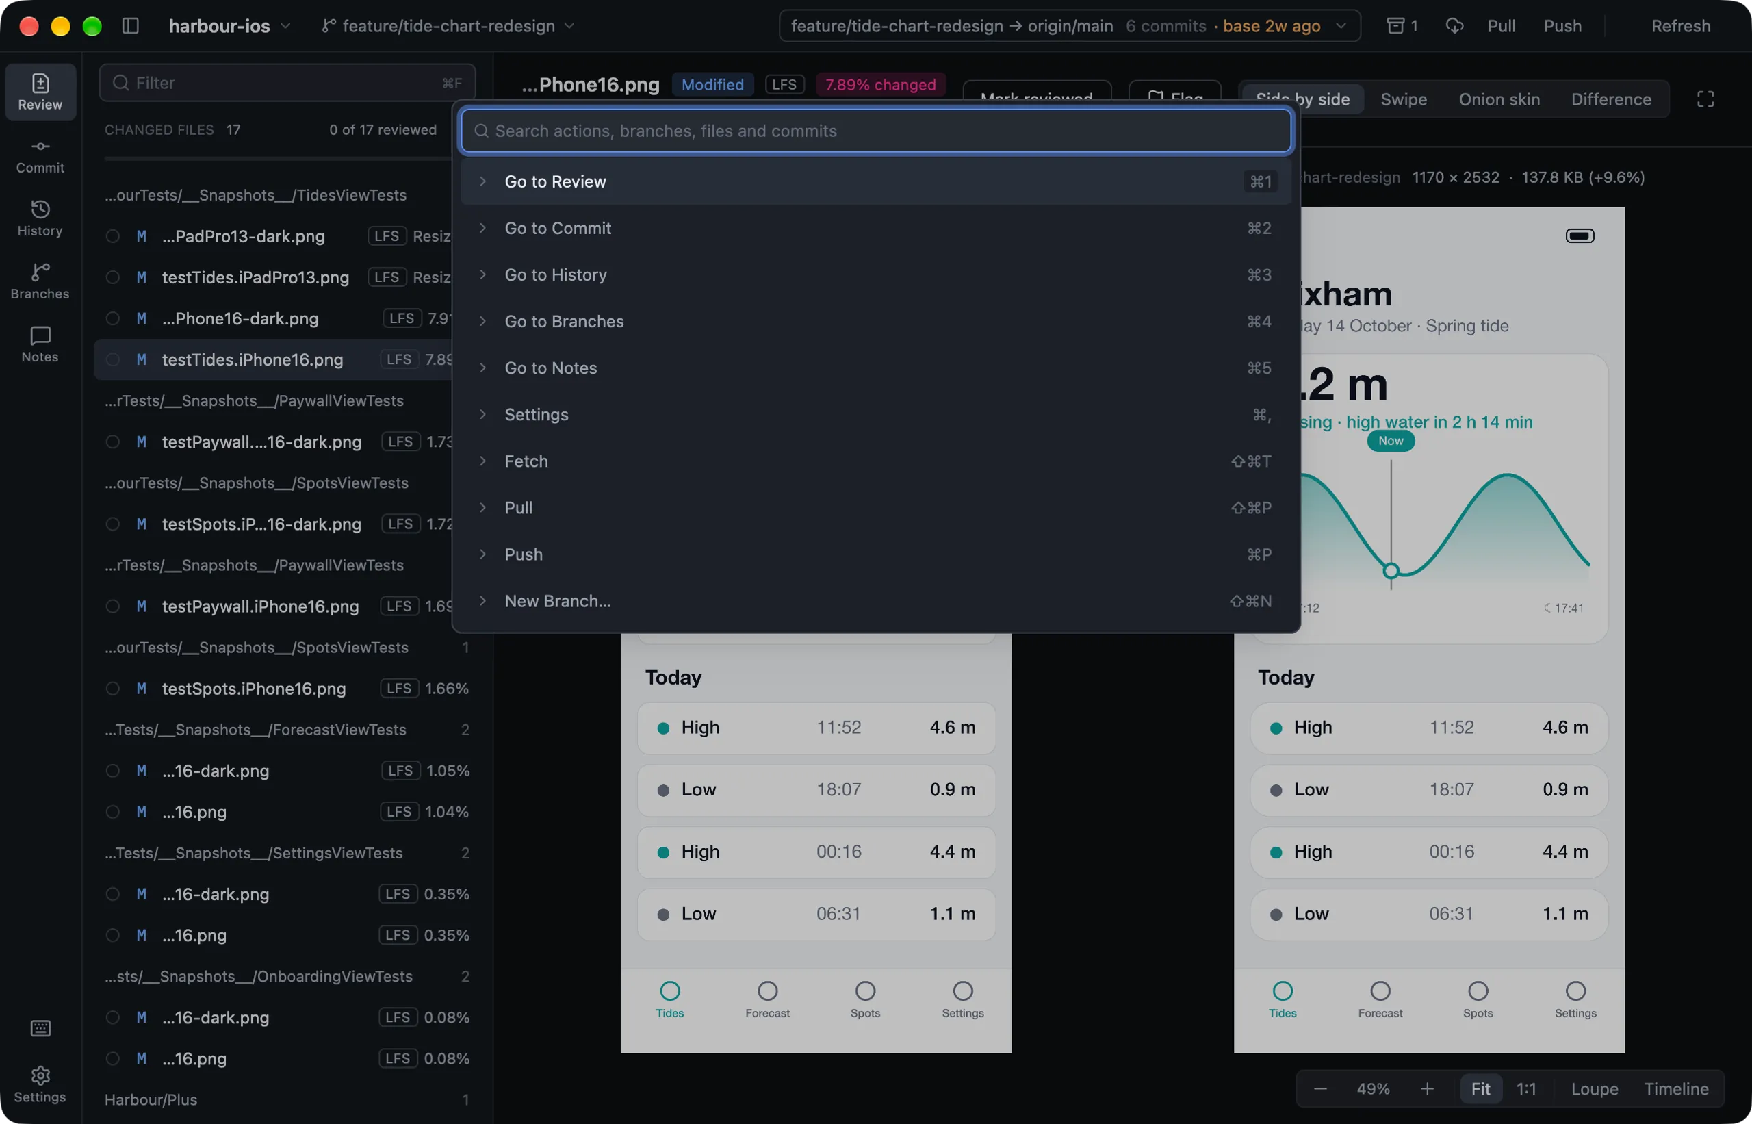Toggle the sidebar panel icon in title bar
This screenshot has width=1752, height=1124.
point(131,26)
